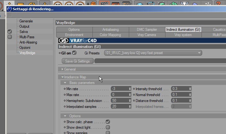Open the Vray Camera tab

147,35
